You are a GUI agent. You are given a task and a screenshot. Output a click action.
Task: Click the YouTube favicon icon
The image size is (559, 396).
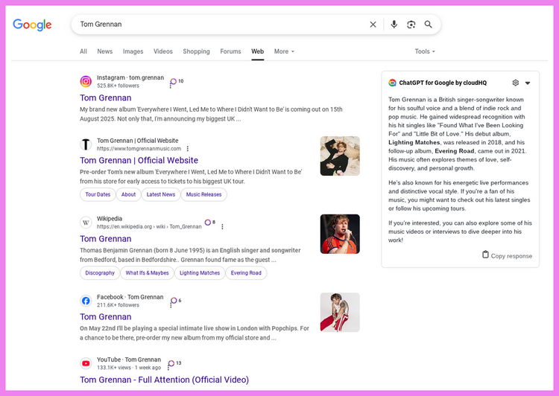tap(86, 363)
